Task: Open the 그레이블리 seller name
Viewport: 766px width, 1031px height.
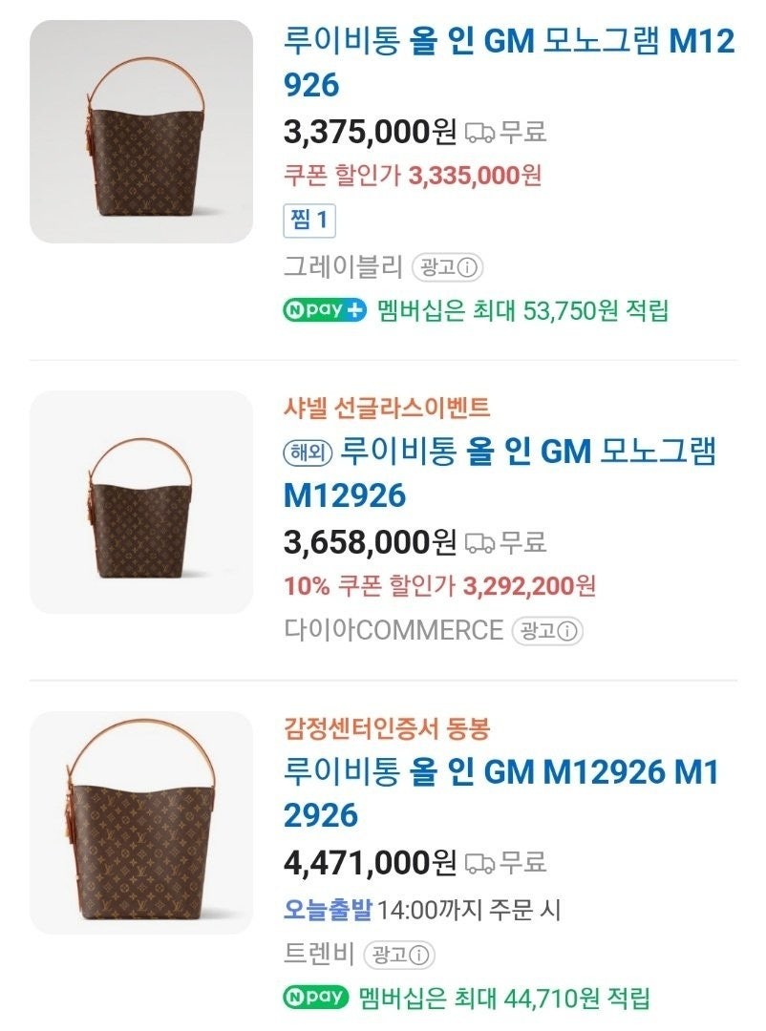Action: click(344, 267)
